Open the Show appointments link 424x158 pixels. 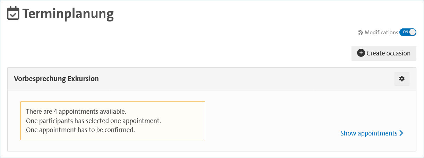pos(369,133)
